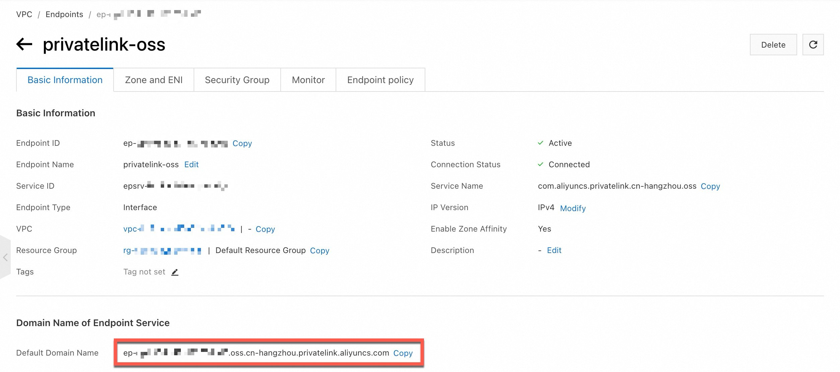This screenshot has height=372, width=840.
Task: Expand the collapsed left sidebar handle
Action: [x=5, y=257]
